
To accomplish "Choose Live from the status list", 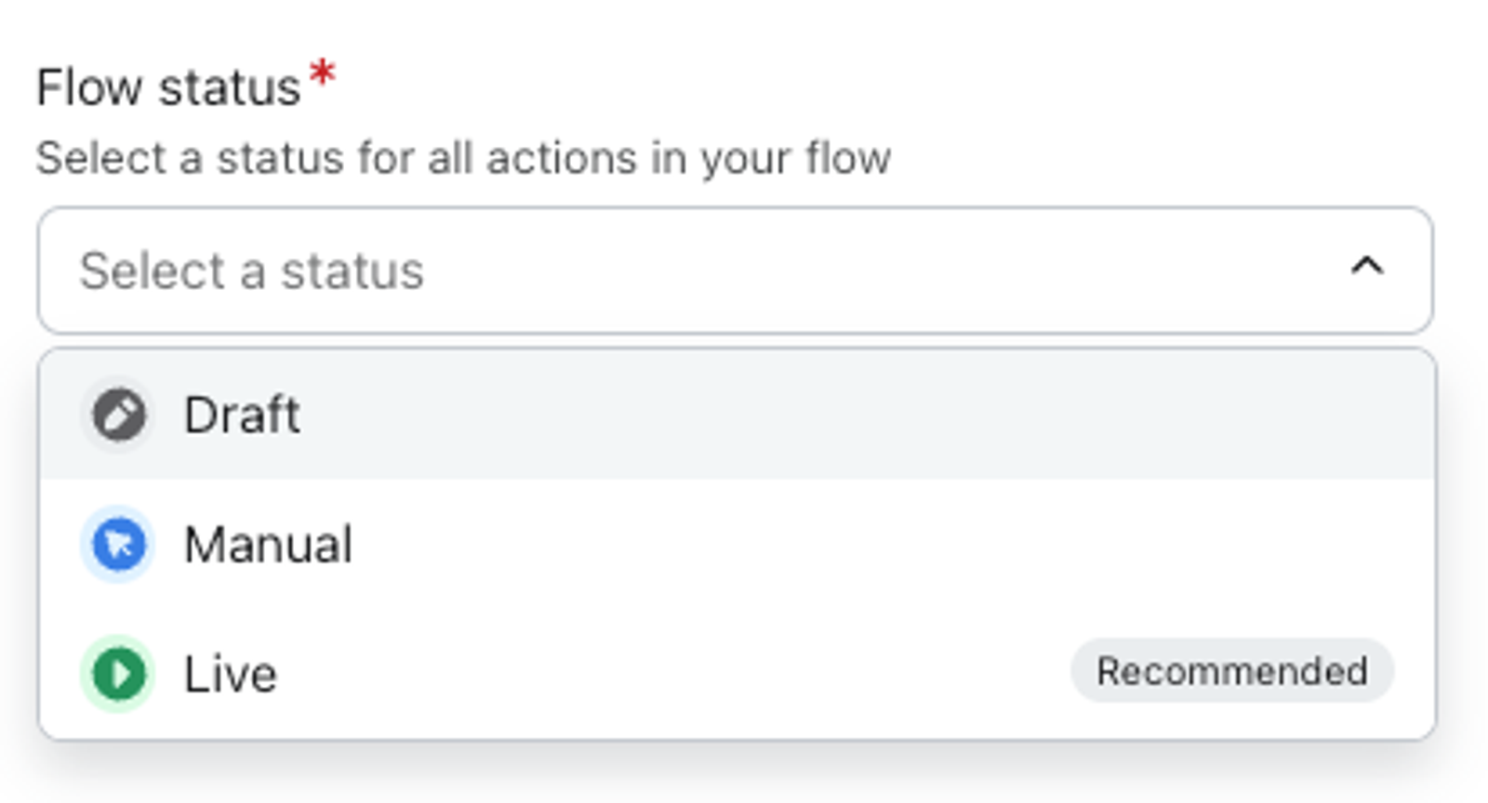I will click(x=737, y=674).
